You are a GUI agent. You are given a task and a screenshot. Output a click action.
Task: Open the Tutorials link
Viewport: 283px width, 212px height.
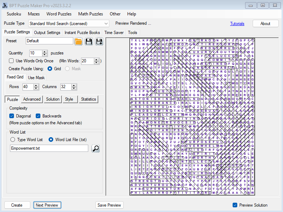tap(237, 24)
